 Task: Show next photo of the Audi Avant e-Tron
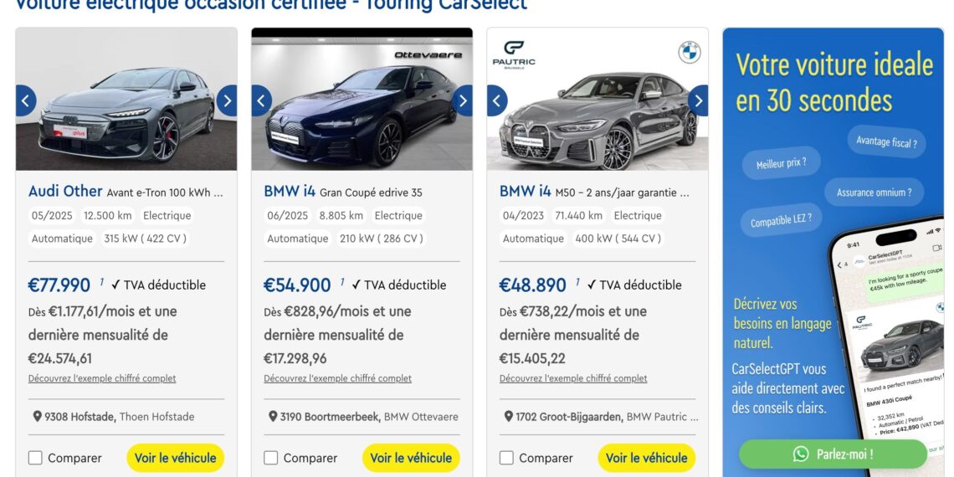tap(227, 100)
